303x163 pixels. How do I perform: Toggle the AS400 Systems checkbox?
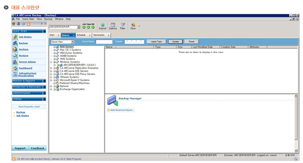(x=55, y=56)
